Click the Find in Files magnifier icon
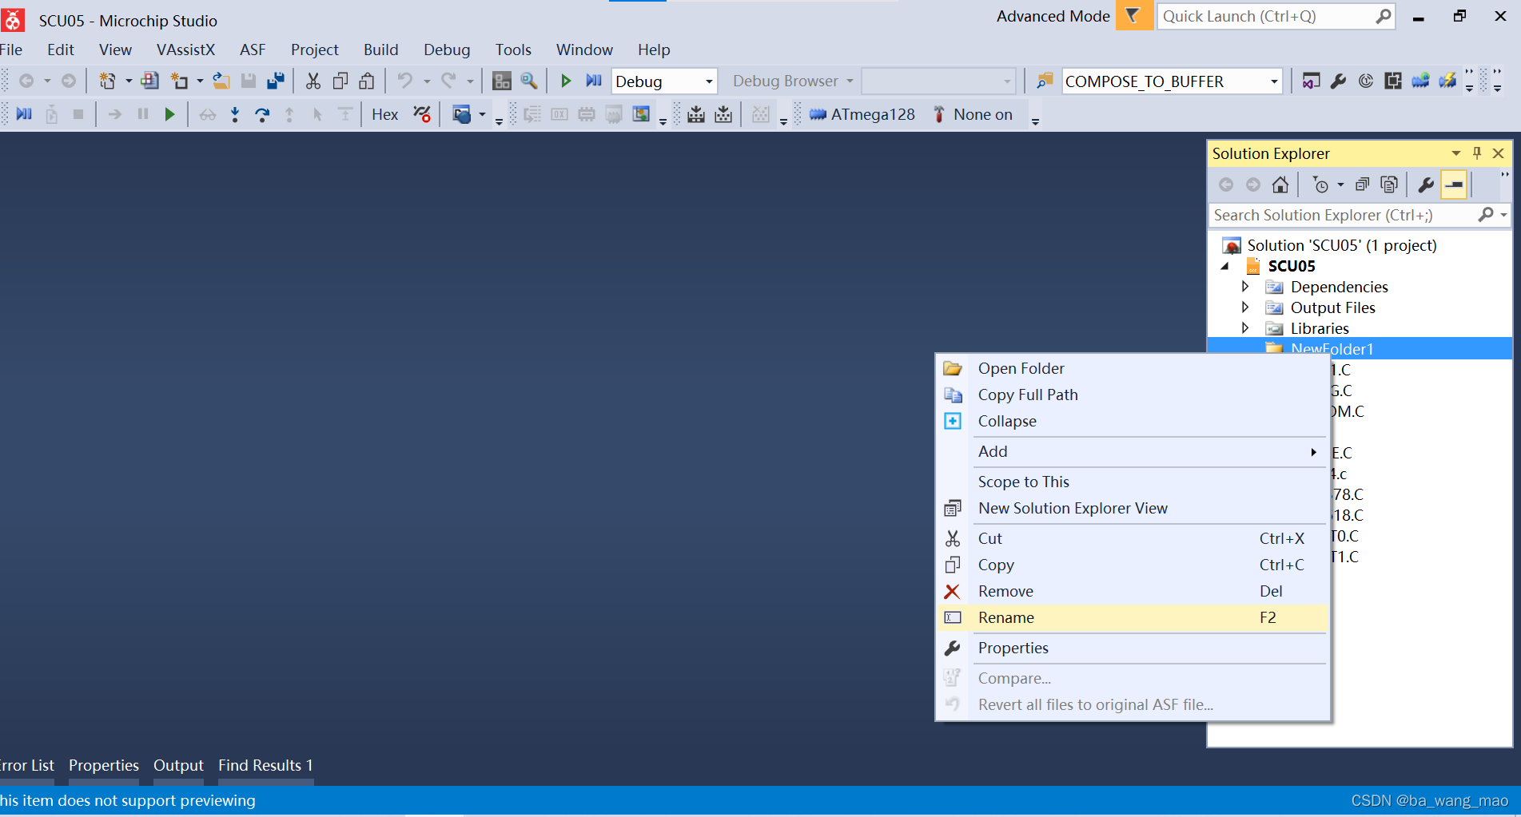 click(x=528, y=81)
